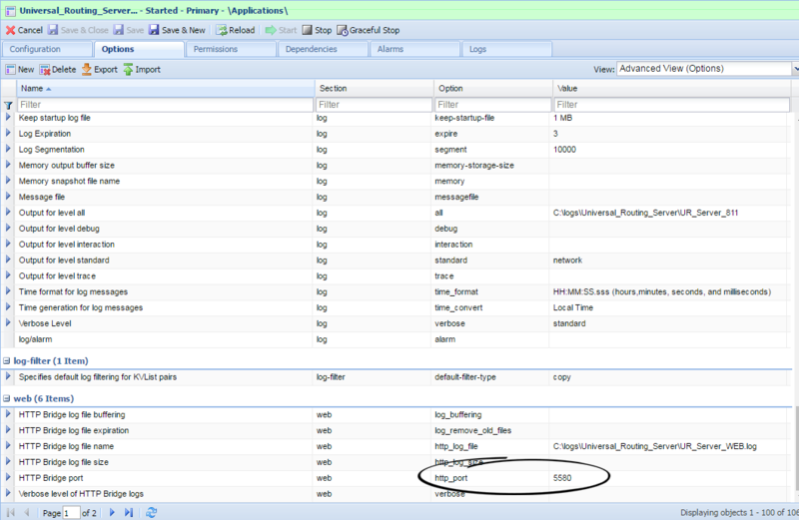This screenshot has height=520, width=799.
Task: Go to previous page icon
Action: (27, 512)
